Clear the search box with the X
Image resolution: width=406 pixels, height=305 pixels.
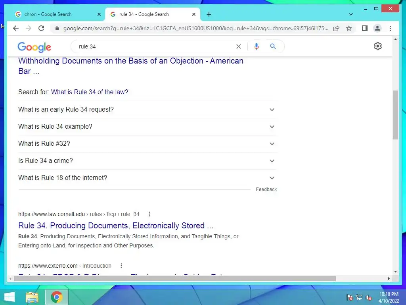(x=238, y=46)
